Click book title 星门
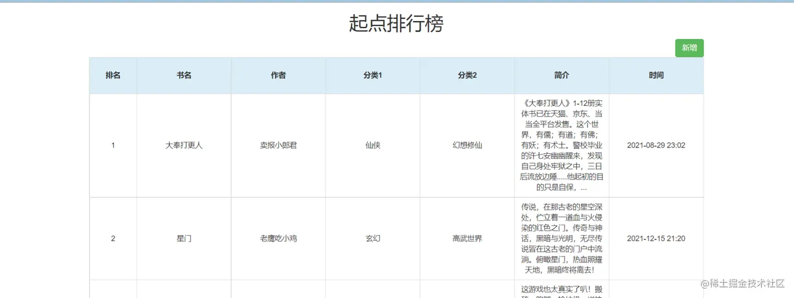This screenshot has height=298, width=794. [184, 238]
